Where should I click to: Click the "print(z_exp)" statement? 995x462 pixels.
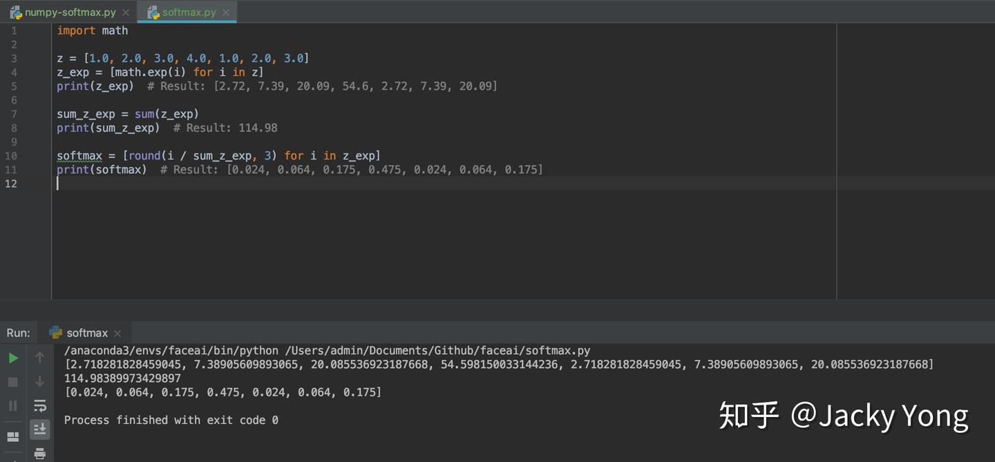click(95, 86)
